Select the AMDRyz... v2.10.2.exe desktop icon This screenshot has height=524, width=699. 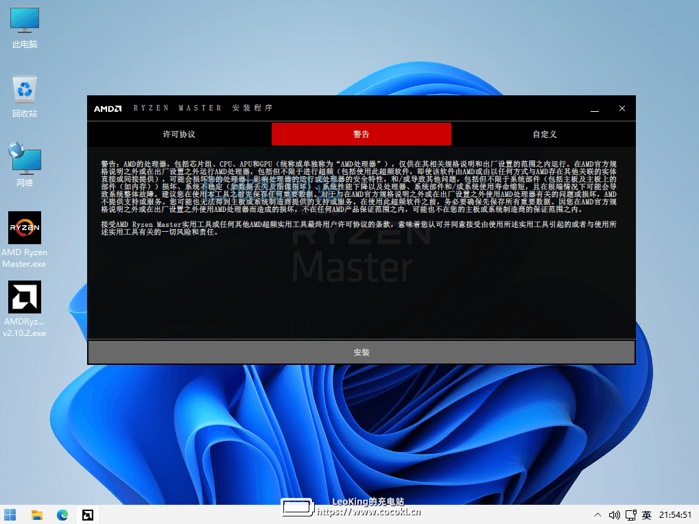[x=25, y=309]
